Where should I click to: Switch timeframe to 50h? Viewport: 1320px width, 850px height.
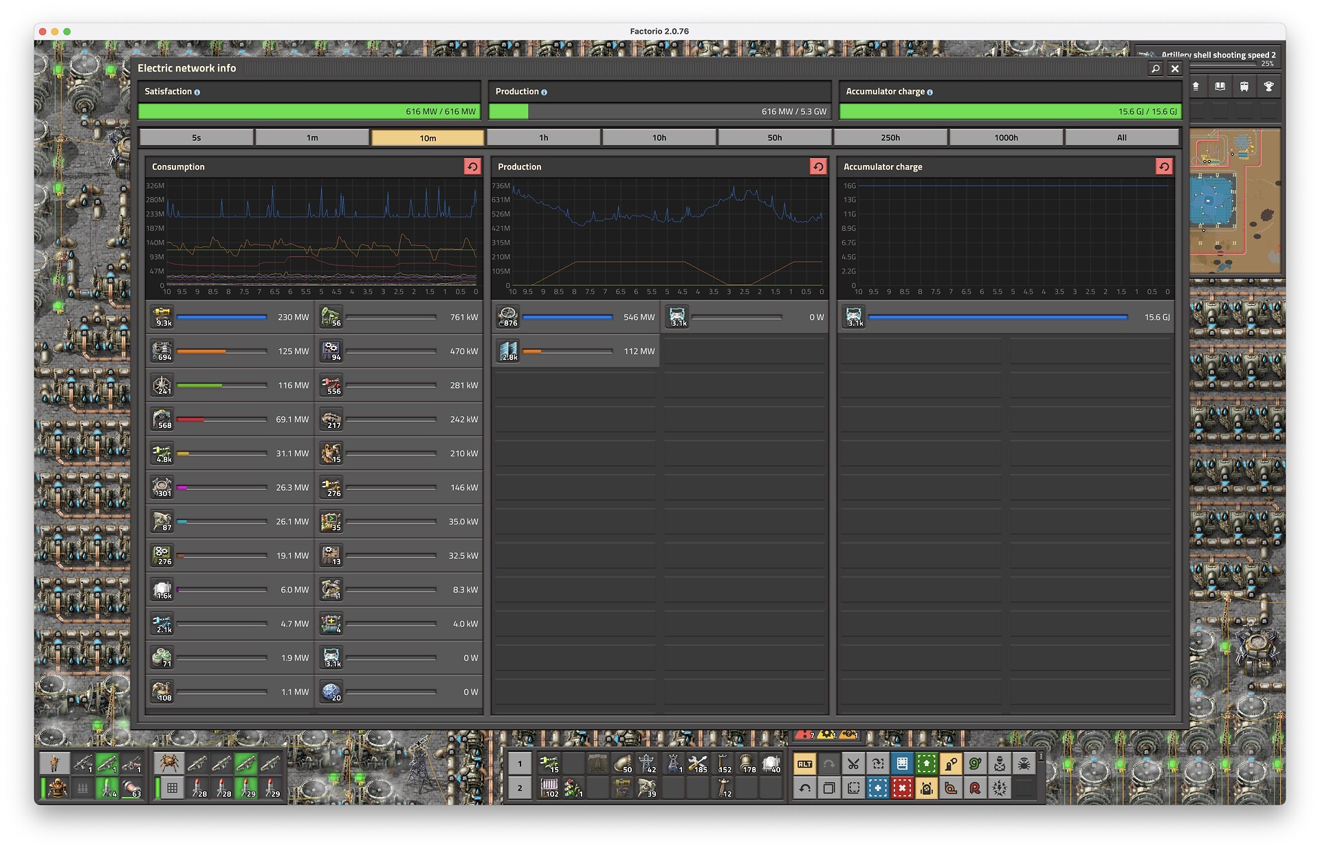(775, 137)
